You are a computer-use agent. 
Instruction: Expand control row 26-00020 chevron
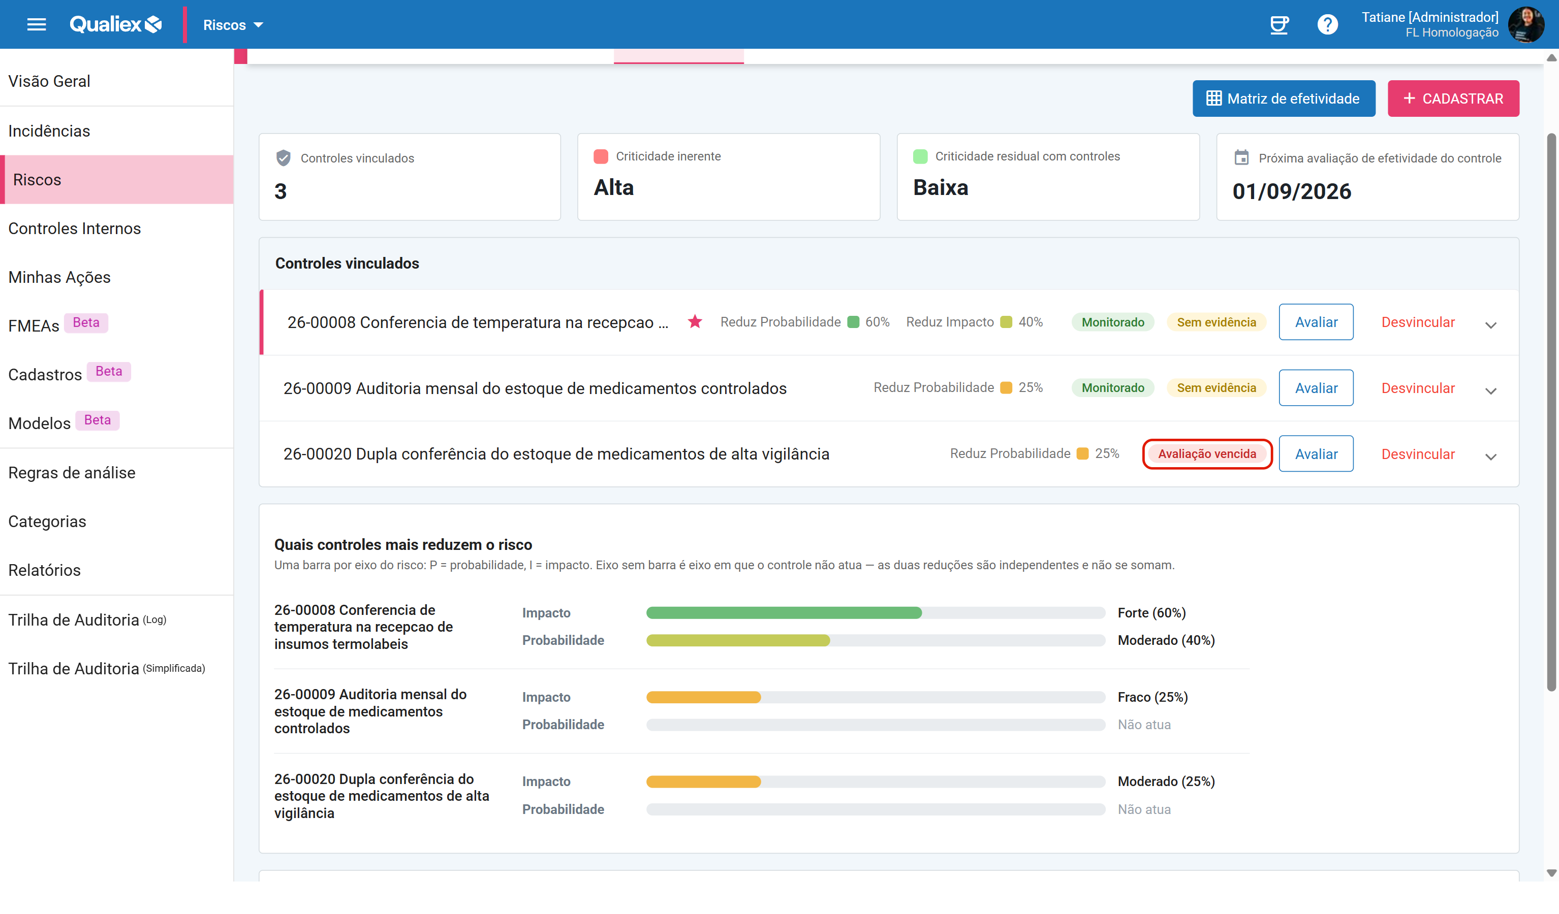(1490, 456)
